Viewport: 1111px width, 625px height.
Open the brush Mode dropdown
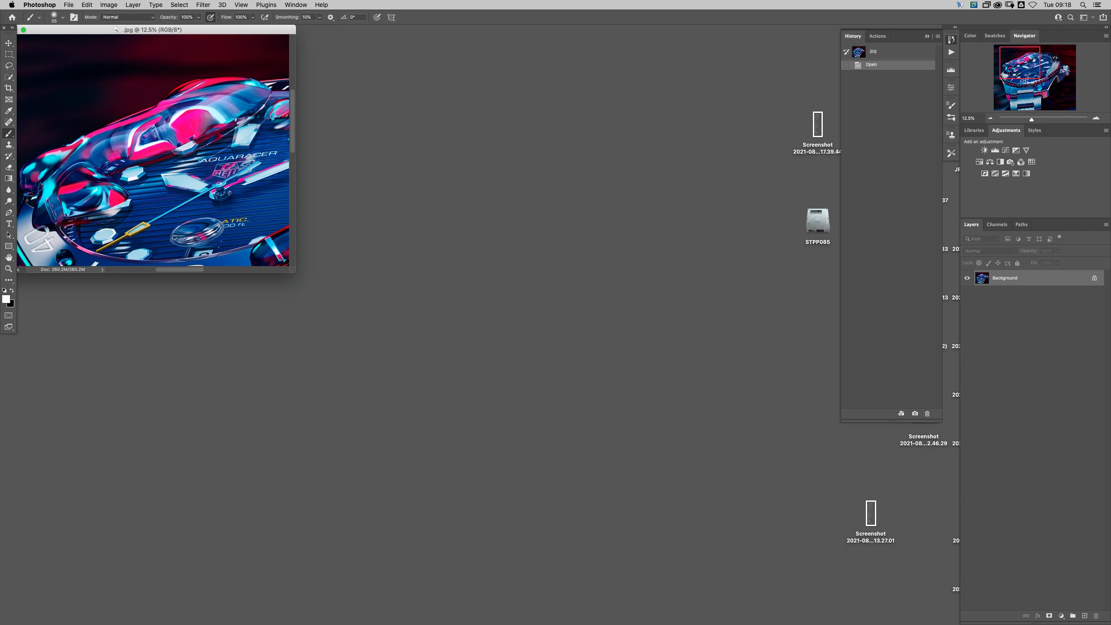(128, 17)
